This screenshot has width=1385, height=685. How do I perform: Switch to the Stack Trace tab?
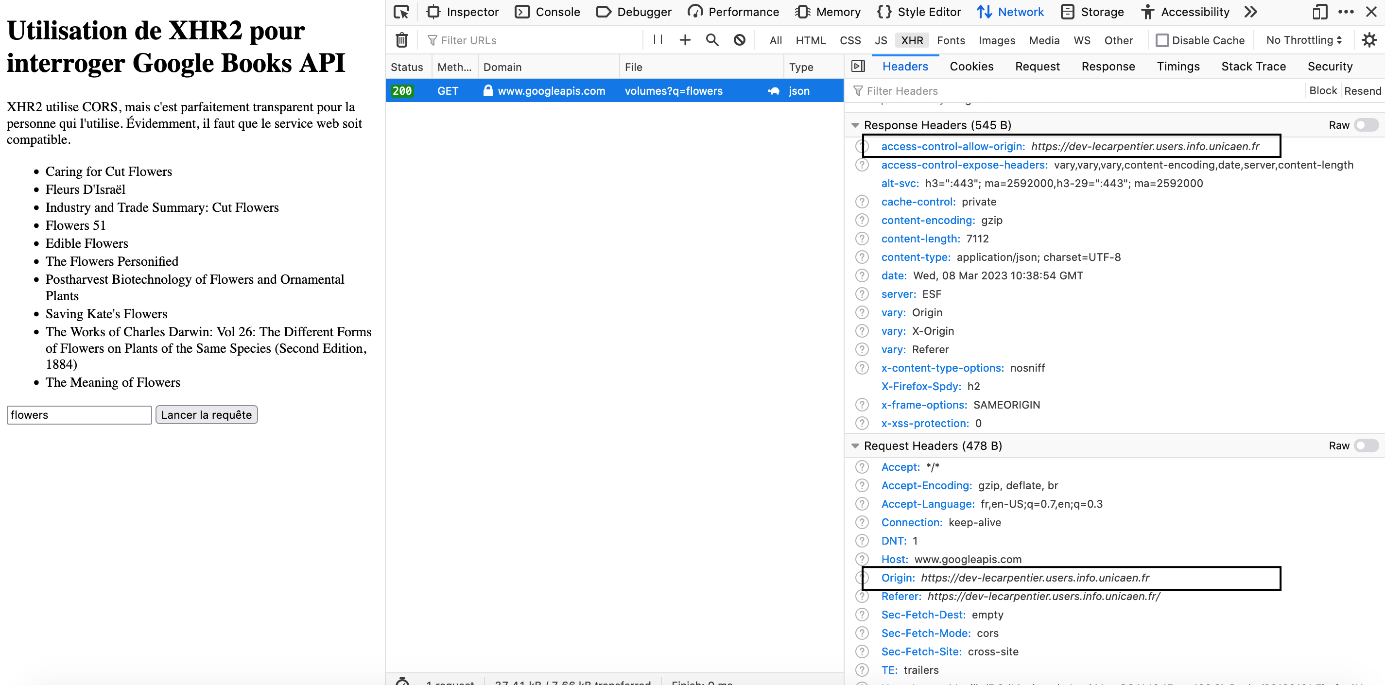(1253, 66)
